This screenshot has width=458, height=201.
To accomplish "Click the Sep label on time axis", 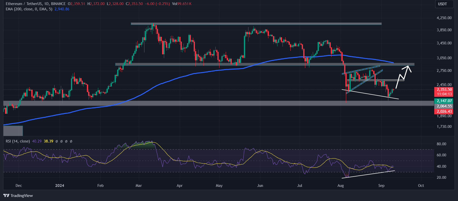I will [381, 186].
